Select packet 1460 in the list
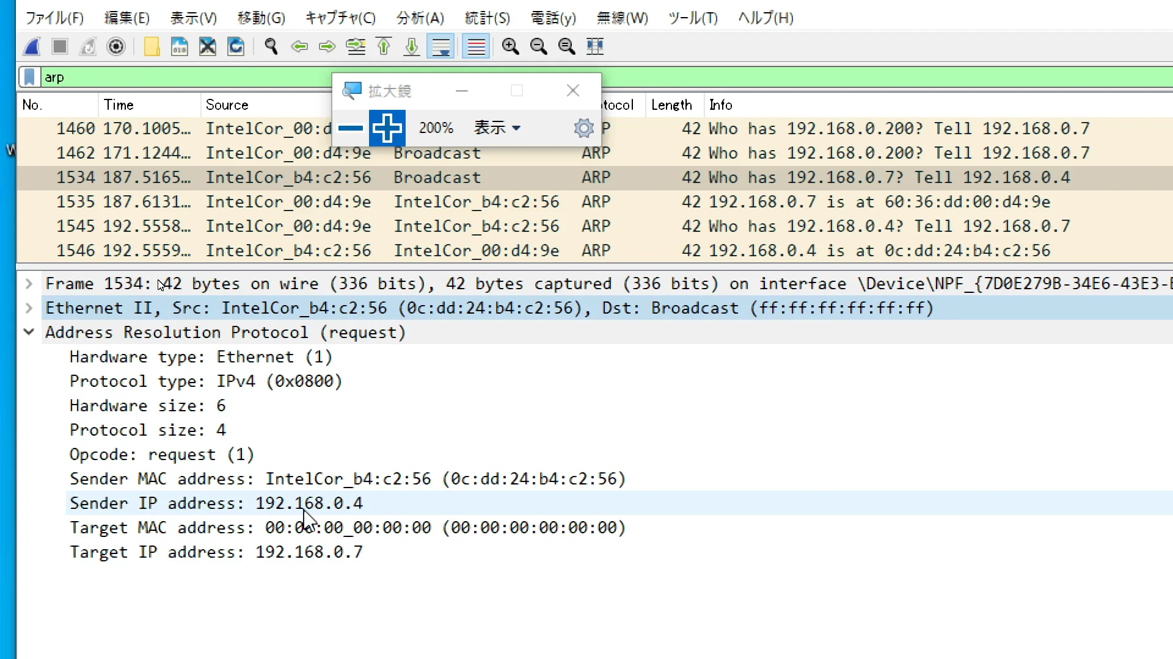The height and width of the screenshot is (659, 1173). 594,129
